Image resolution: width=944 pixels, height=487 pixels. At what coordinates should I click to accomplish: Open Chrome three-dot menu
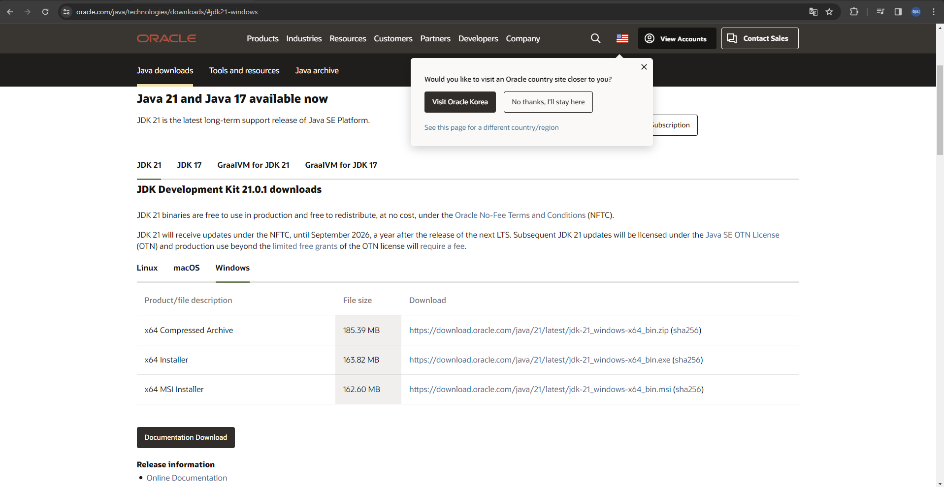tap(934, 12)
